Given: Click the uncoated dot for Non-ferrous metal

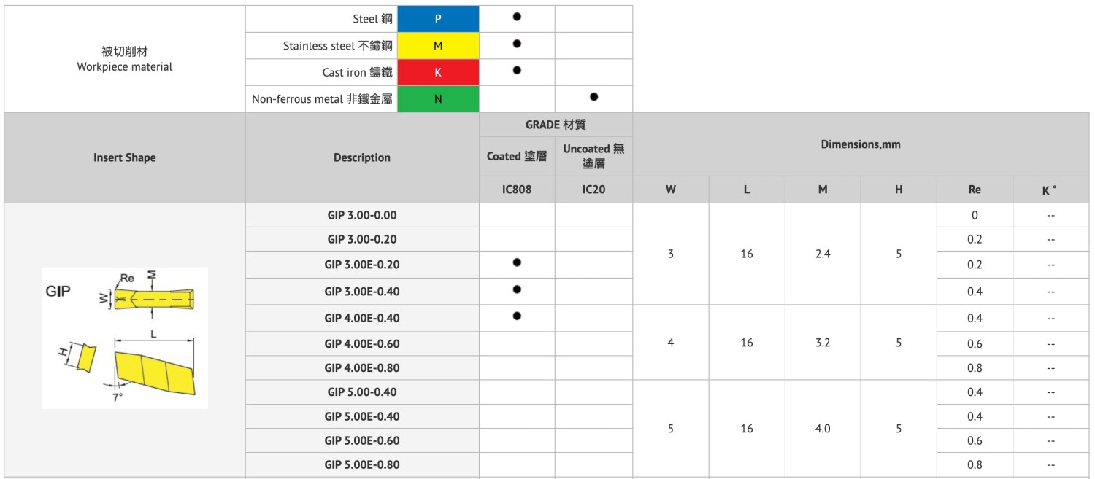Looking at the screenshot, I should (x=593, y=97).
